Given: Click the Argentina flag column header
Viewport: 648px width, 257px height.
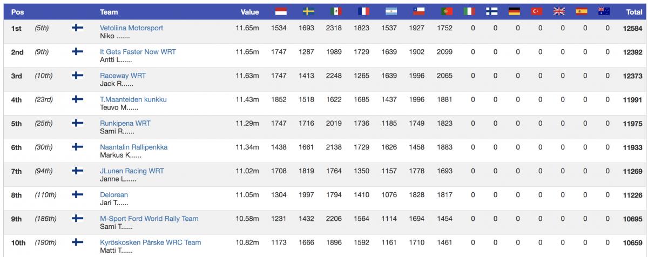Looking at the screenshot, I should pos(391,11).
